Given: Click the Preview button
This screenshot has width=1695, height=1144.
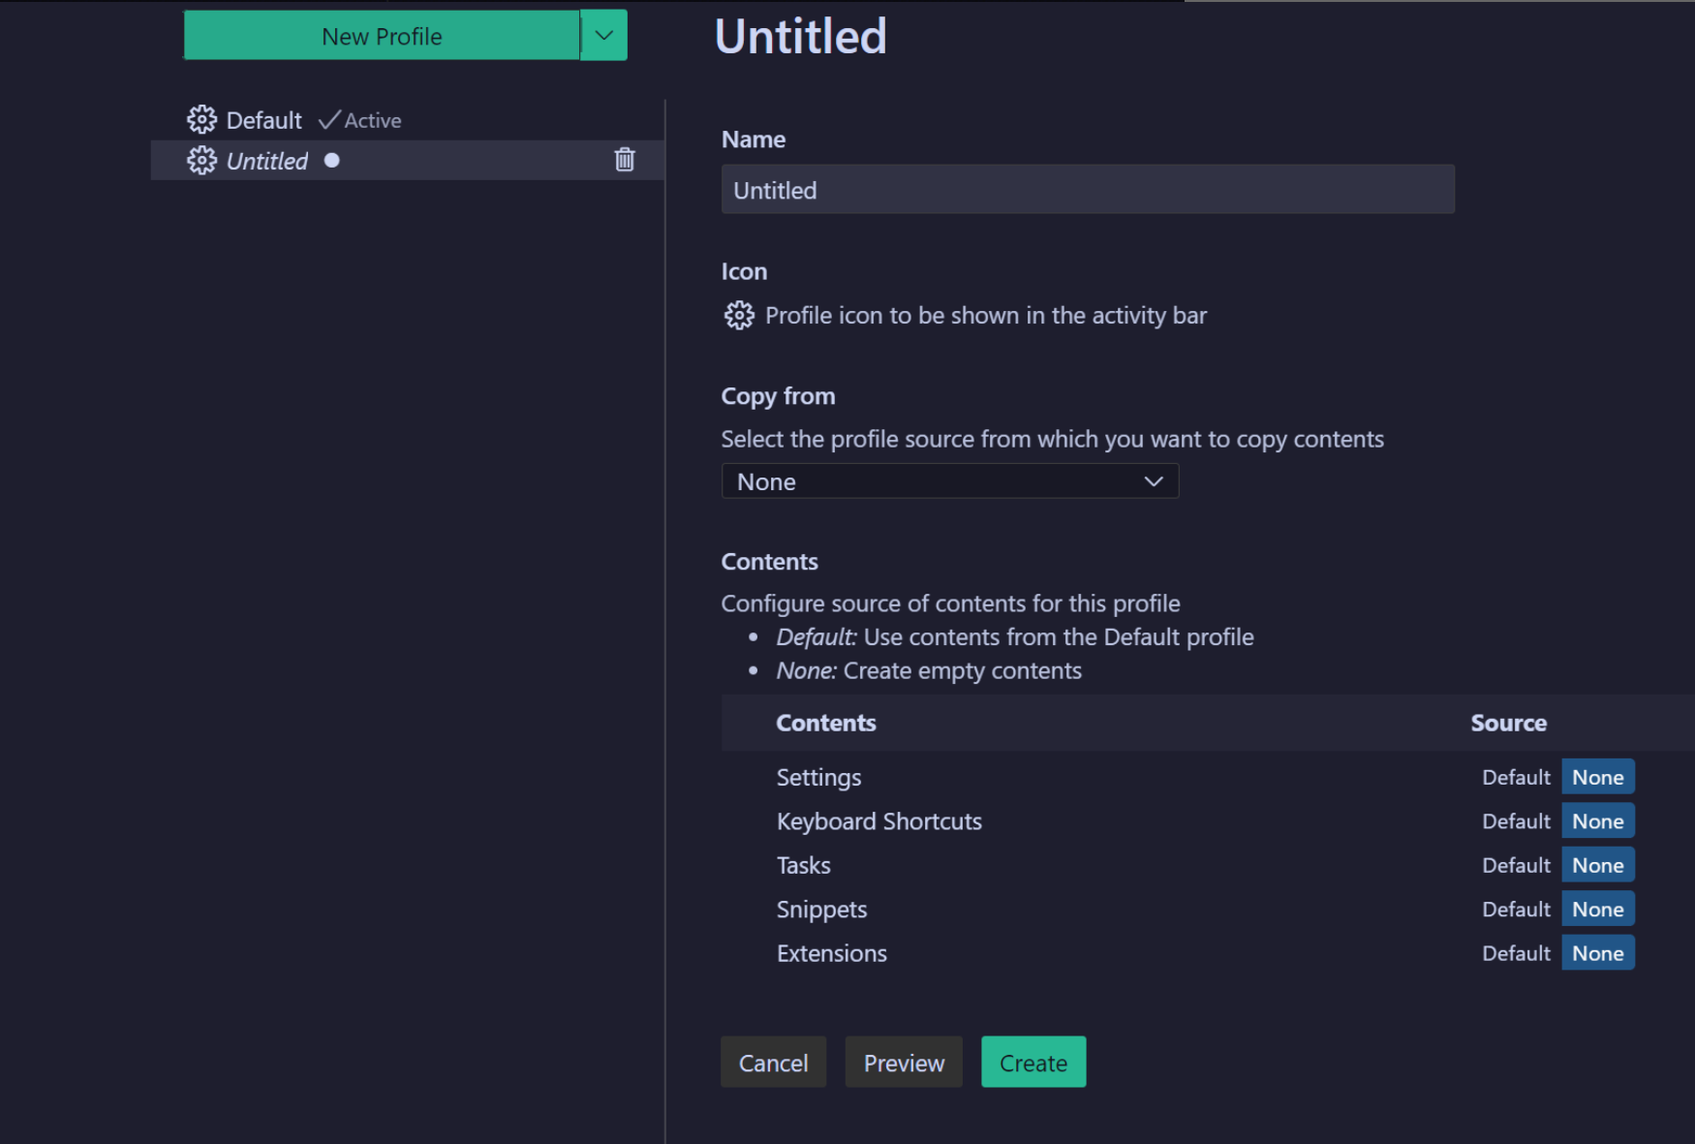Looking at the screenshot, I should (904, 1063).
